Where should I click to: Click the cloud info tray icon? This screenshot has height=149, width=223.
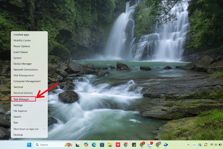200,145
